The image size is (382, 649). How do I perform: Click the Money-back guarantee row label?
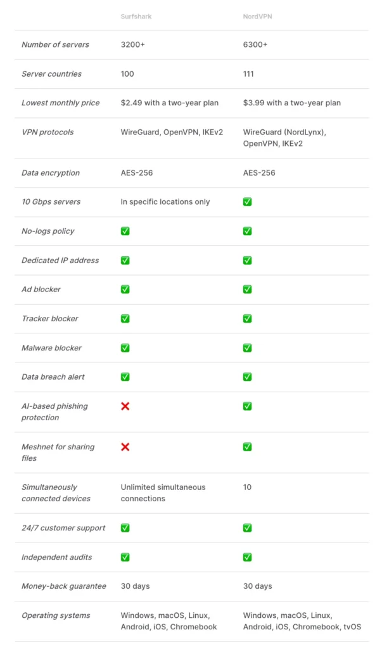[x=64, y=586]
